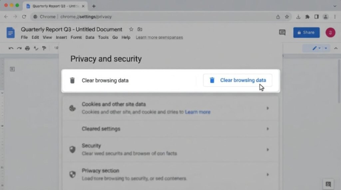Viewport: 341px width, 190px height.
Task: Click the Clear browsing data button
Action: [x=237, y=80]
